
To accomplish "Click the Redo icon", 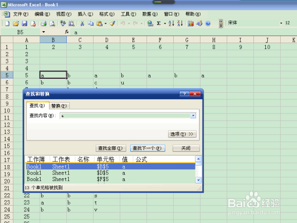I will click(135, 23).
